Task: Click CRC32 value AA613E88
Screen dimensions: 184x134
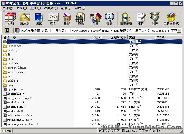Action: point(163,115)
